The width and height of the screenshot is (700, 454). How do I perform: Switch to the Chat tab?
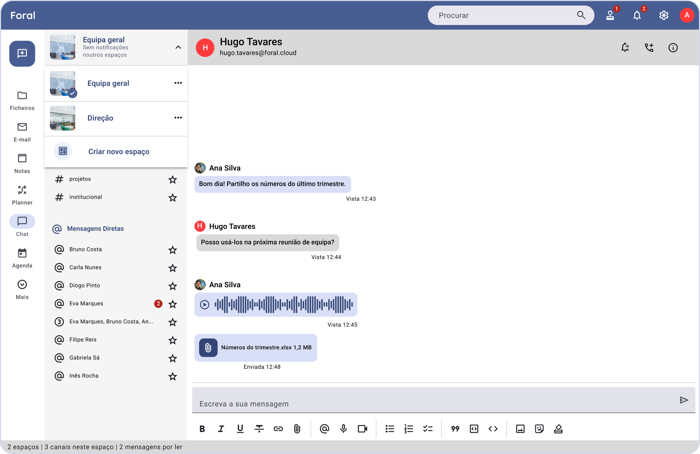22,226
